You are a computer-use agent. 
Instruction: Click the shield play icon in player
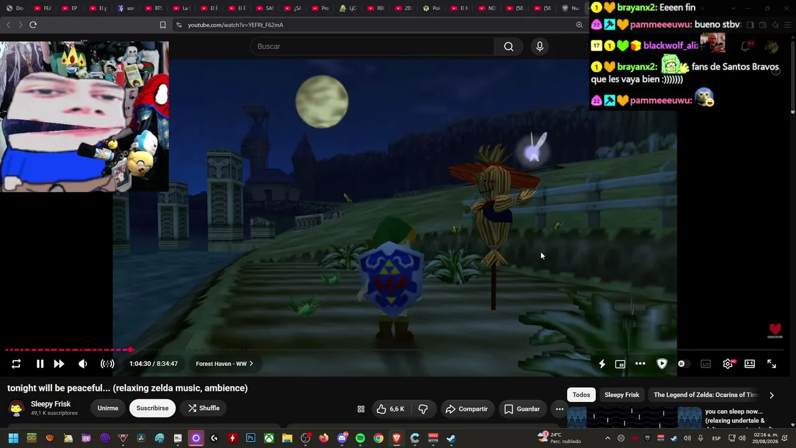(x=662, y=364)
